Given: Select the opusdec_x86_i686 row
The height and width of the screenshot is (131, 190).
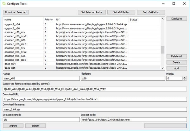Looking at the screenshot, I should pos(82,40).
